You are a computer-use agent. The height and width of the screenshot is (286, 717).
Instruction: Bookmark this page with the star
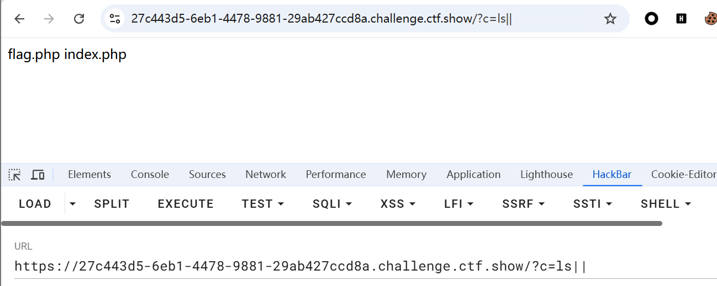[610, 19]
